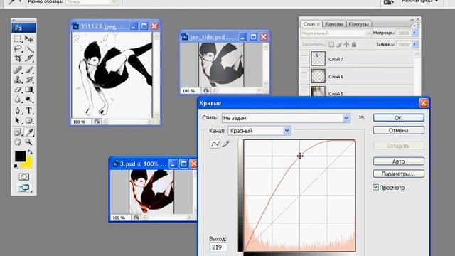Screen dimensions: 455x256
Task: Switch to the Контуры tab
Action: point(358,24)
